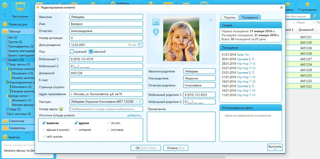Click the Страница соцсети input field
This screenshot has width=320, height=159.
pyautogui.click(x=106, y=87)
